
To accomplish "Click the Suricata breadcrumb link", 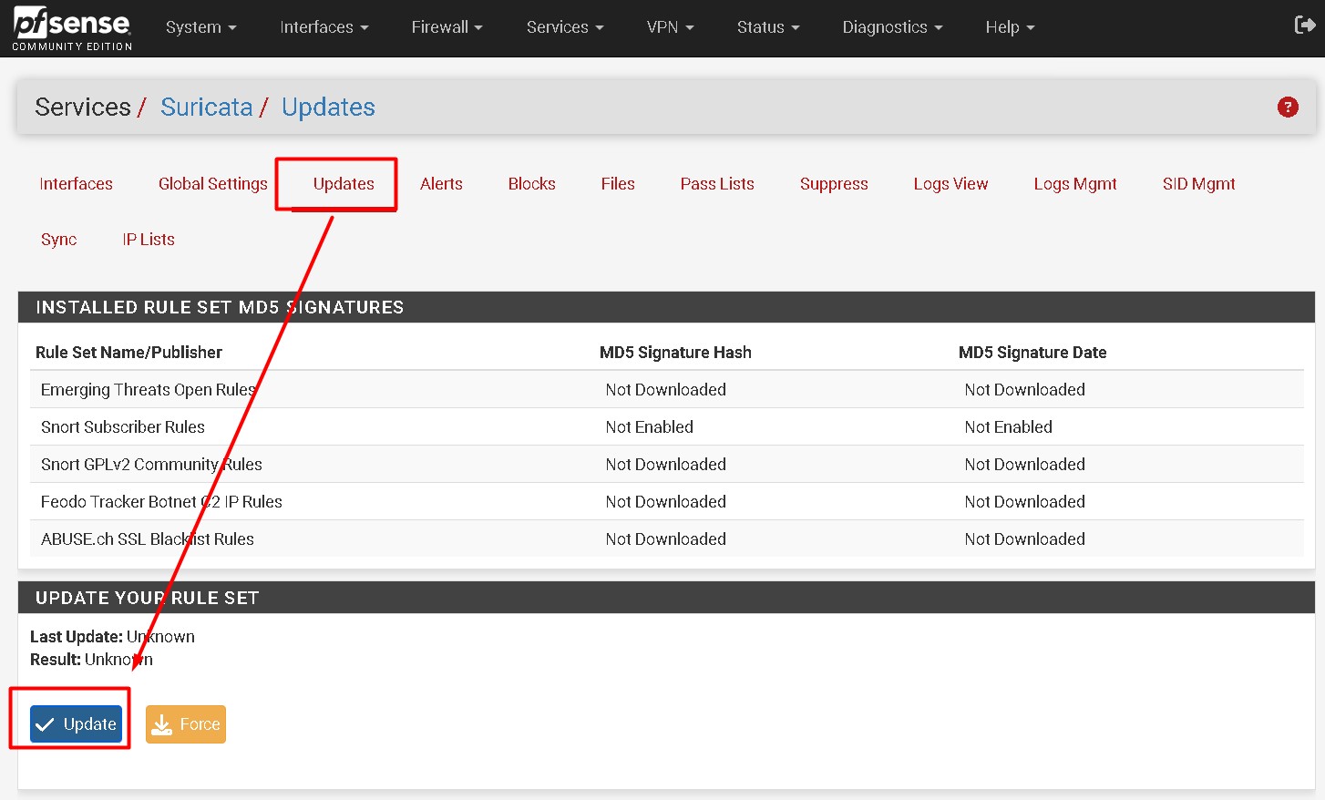I will 207,107.
